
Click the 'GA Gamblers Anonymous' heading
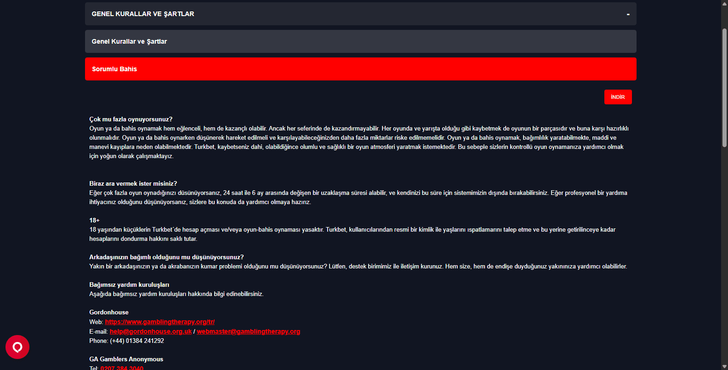click(x=126, y=359)
